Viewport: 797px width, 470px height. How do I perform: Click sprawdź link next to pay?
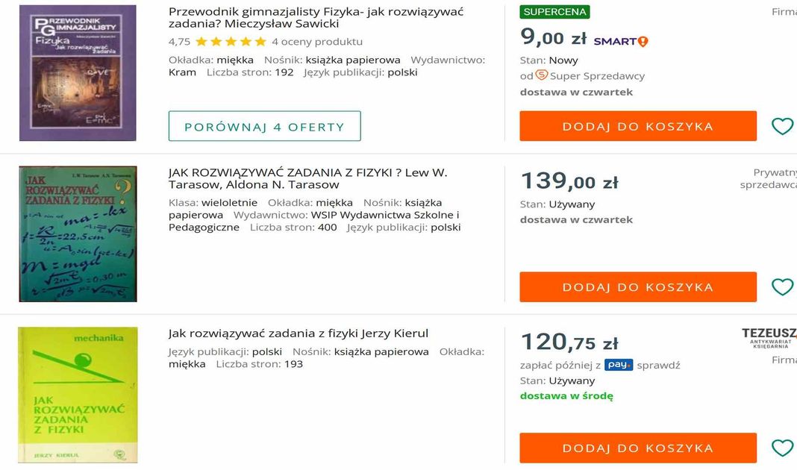pyautogui.click(x=658, y=366)
